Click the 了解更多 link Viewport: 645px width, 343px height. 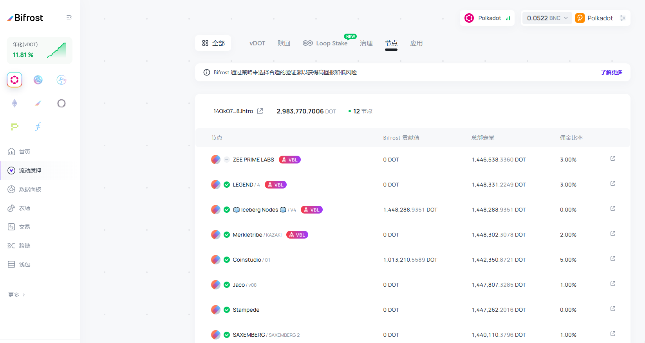(x=611, y=72)
